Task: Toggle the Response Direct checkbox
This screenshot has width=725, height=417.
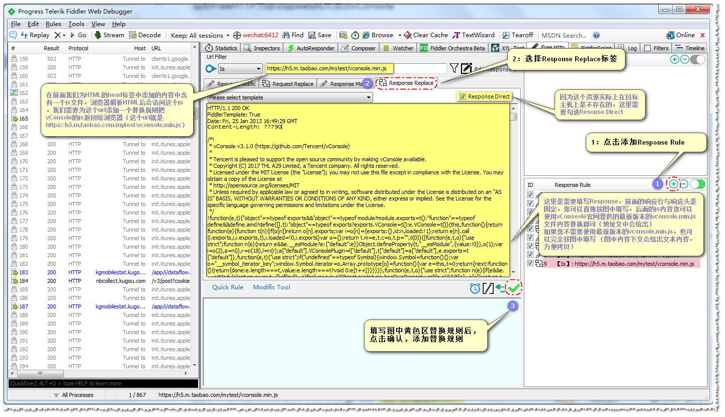Action: (463, 96)
